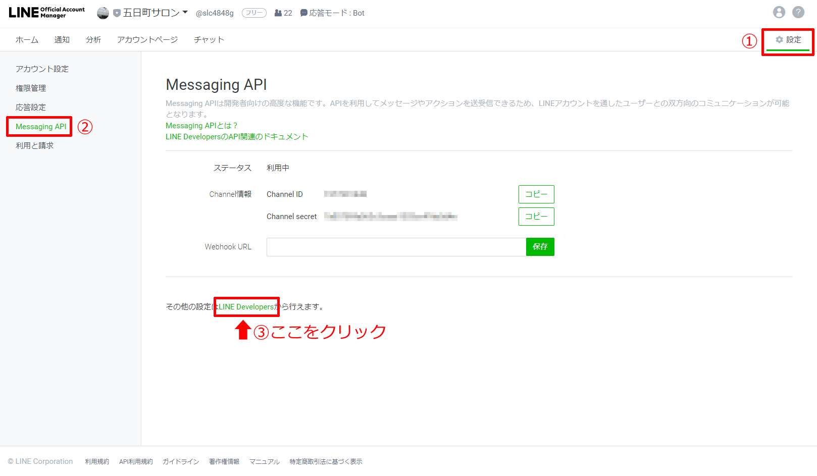
Task: Click the 五日町サロン account avatar
Action: click(103, 13)
